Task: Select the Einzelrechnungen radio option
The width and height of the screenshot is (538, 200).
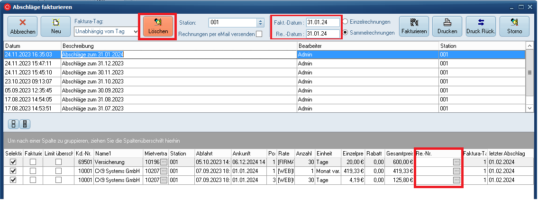Action: click(x=346, y=22)
